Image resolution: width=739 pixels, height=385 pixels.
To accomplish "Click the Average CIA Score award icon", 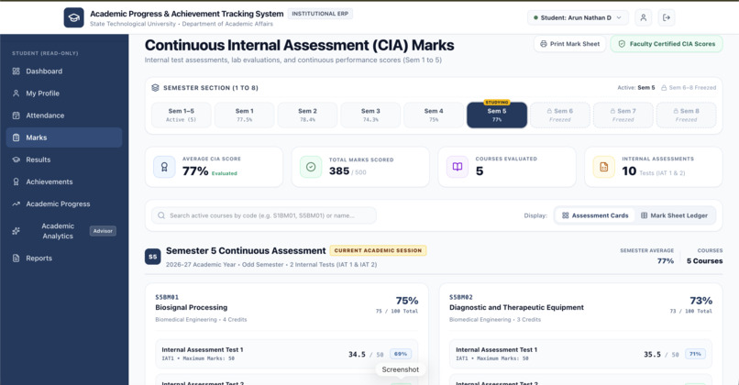I will tap(164, 167).
